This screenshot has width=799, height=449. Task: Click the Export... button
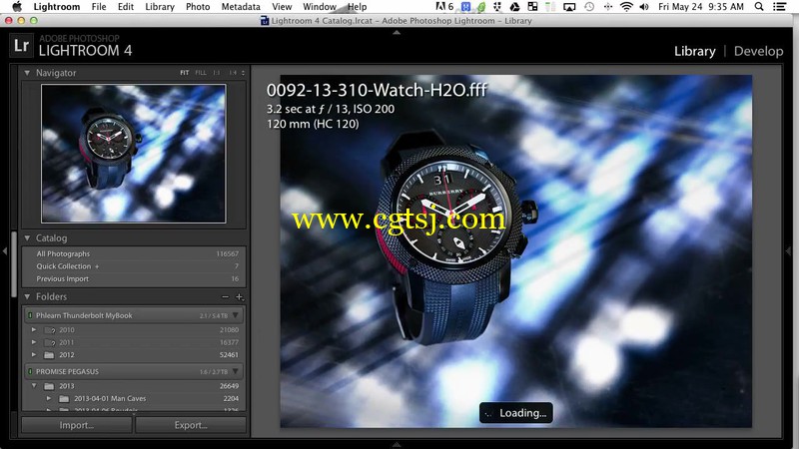[x=191, y=425]
